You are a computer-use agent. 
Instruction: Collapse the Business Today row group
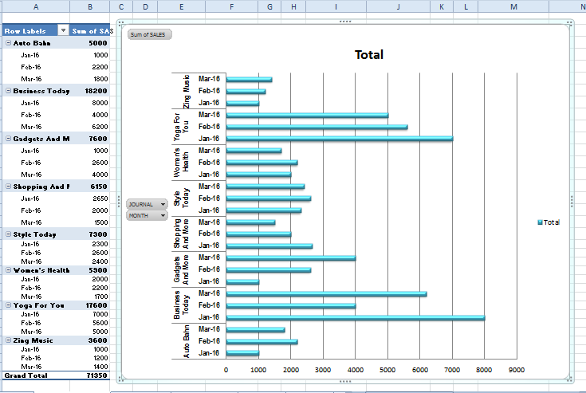(8, 91)
